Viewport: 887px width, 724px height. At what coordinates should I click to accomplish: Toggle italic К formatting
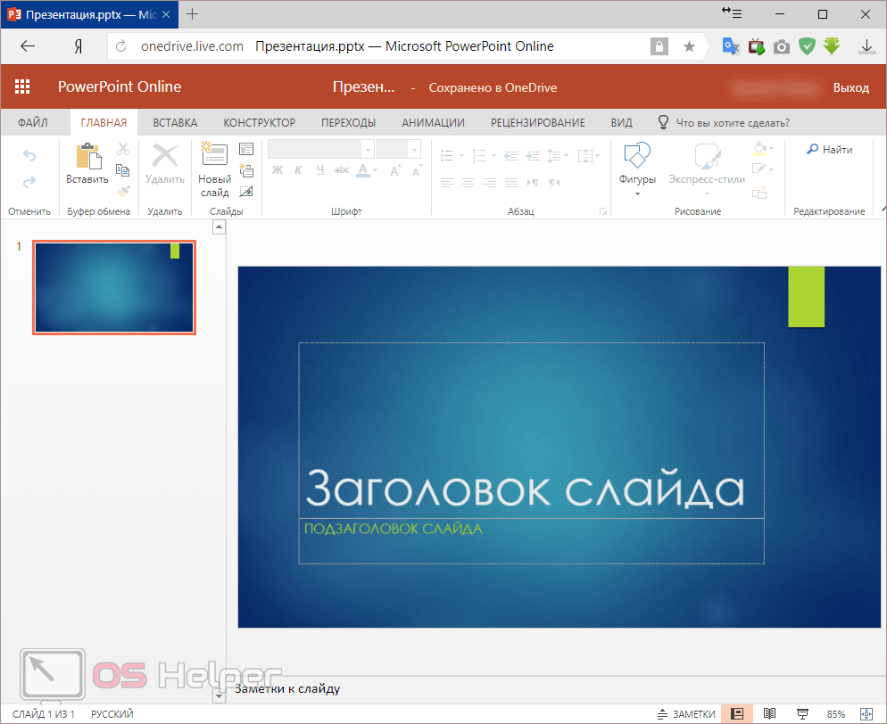click(x=298, y=170)
